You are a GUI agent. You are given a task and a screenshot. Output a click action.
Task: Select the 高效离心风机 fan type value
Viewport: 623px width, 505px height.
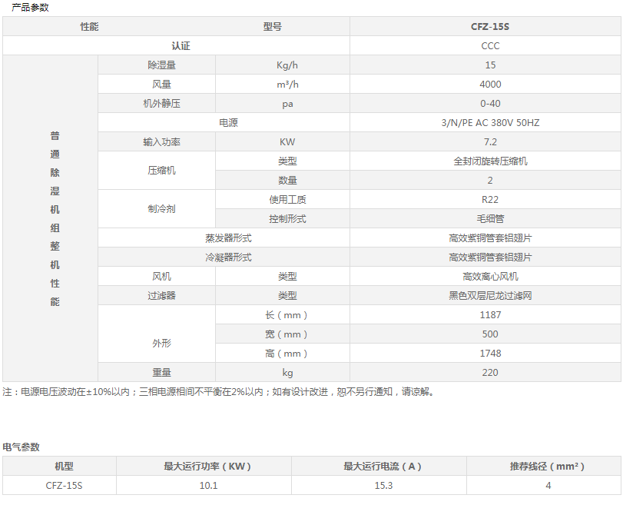489,277
